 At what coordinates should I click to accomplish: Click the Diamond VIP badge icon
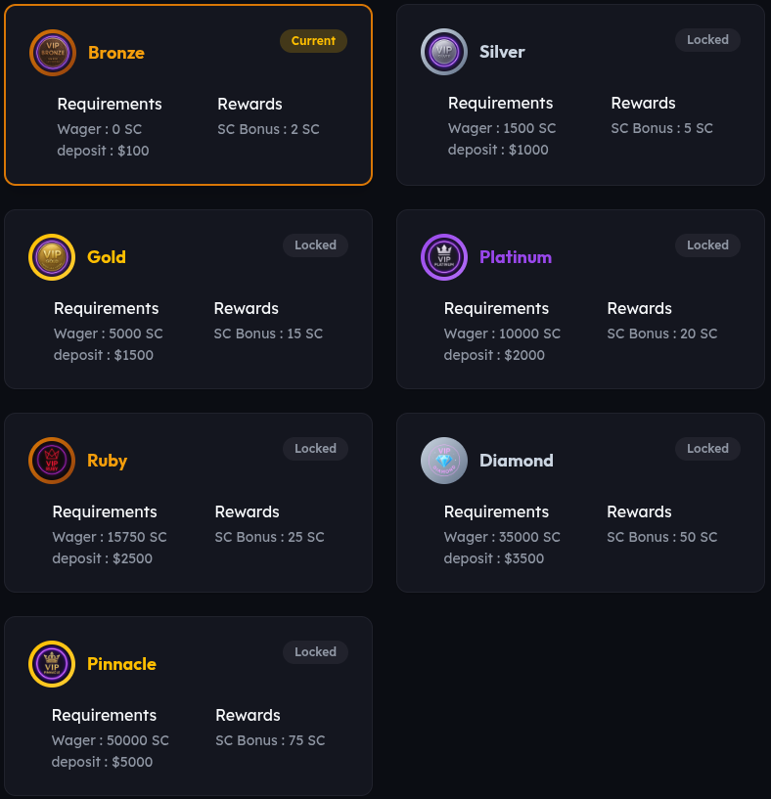point(444,461)
